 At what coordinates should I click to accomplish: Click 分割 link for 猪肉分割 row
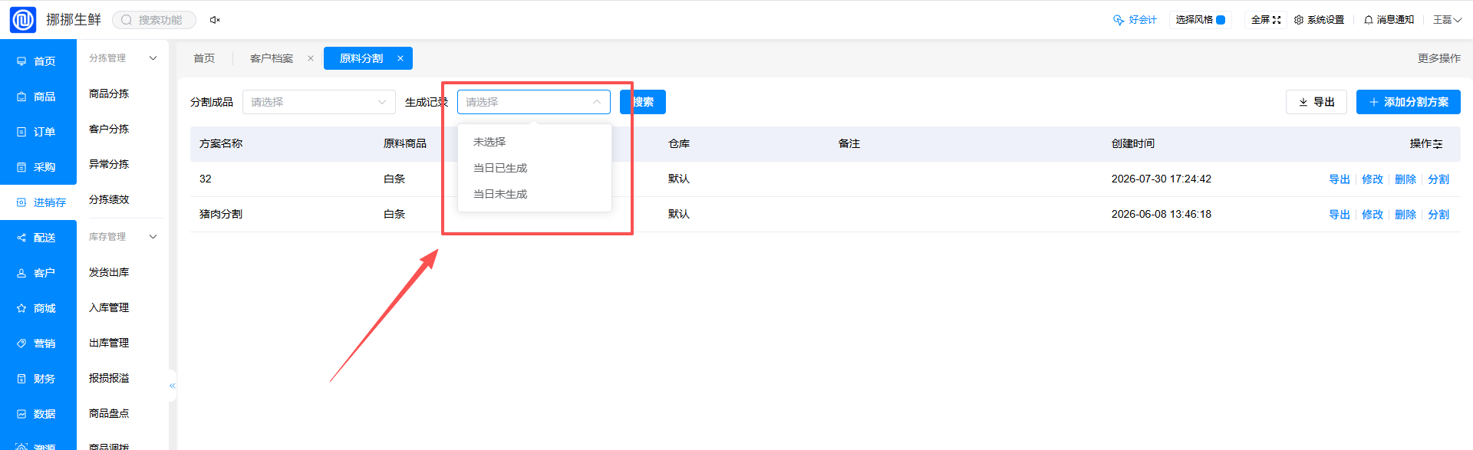[1438, 215]
